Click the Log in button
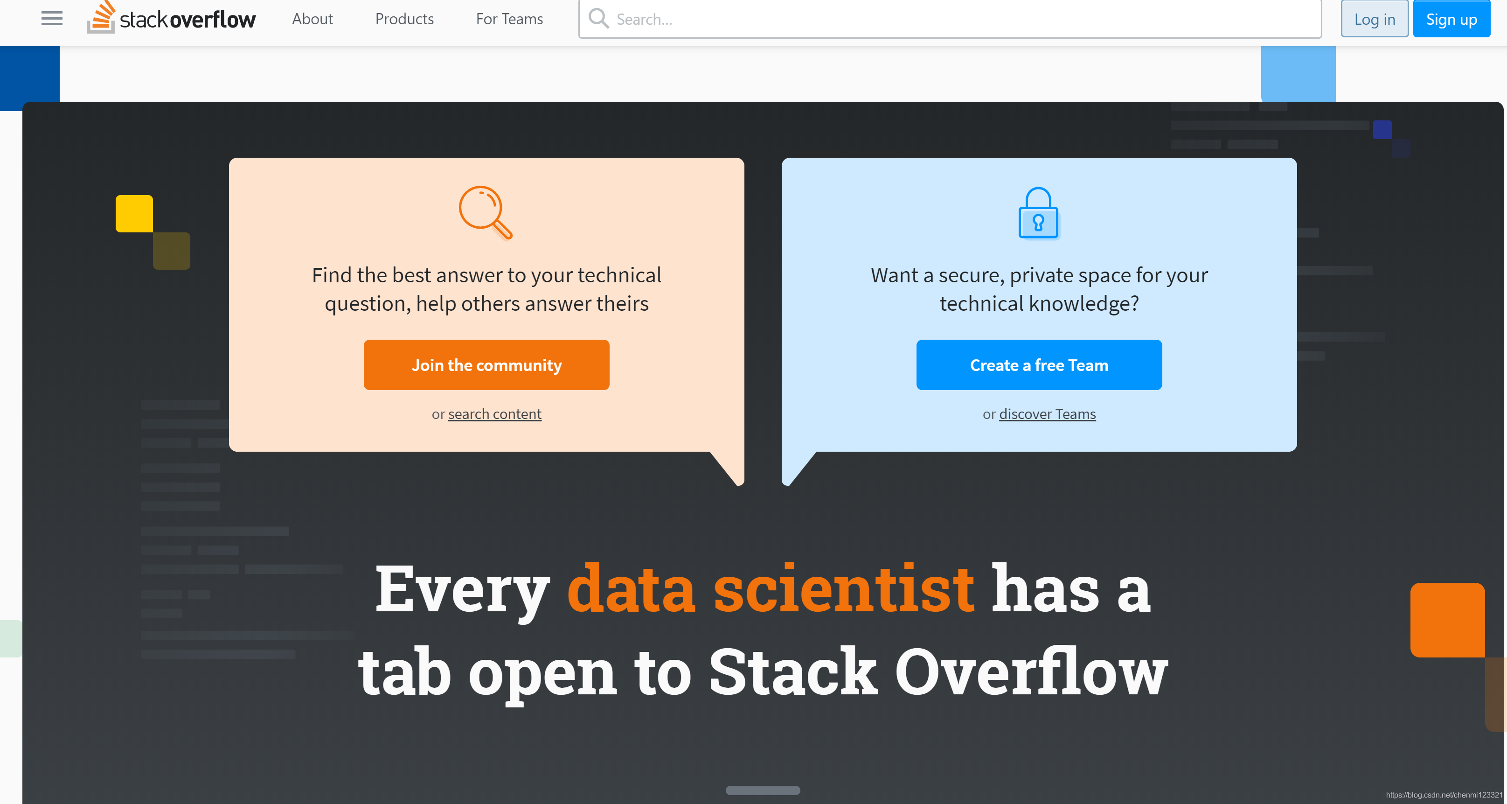The width and height of the screenshot is (1507, 804). (1374, 19)
